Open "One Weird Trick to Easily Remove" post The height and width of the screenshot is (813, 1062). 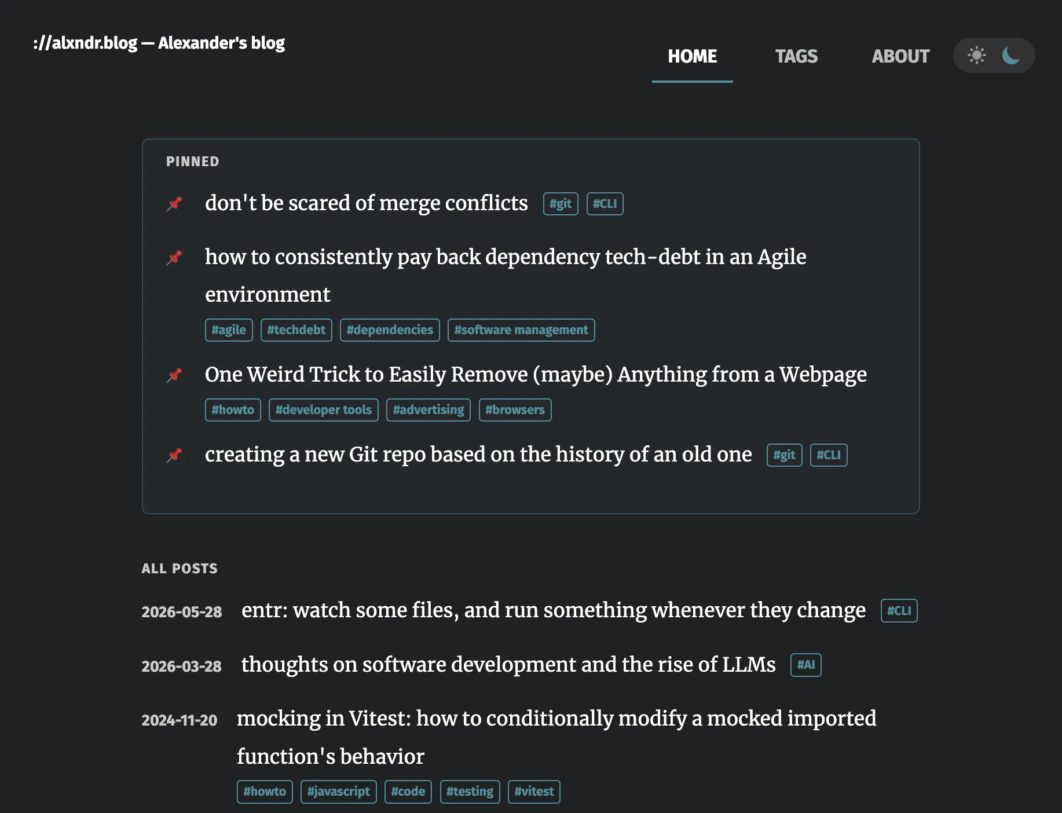pyautogui.click(x=536, y=375)
